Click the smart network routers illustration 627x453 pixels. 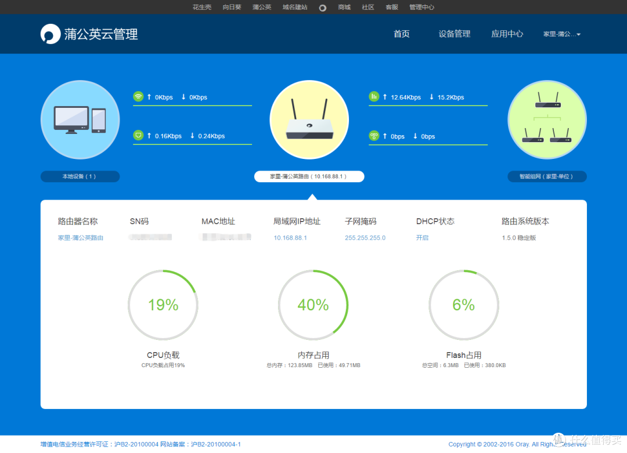click(547, 120)
